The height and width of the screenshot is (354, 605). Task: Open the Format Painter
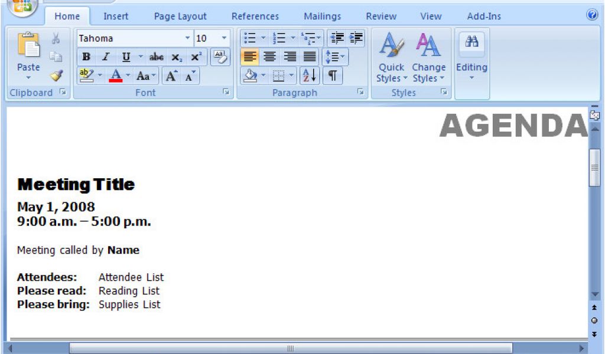tap(56, 74)
